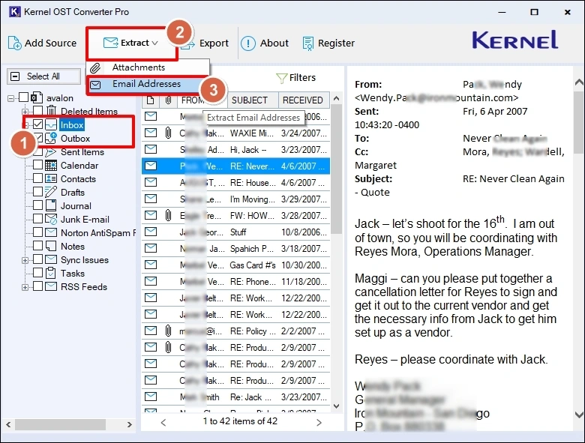Click the Contacts card icon
585x443 pixels.
(51, 178)
